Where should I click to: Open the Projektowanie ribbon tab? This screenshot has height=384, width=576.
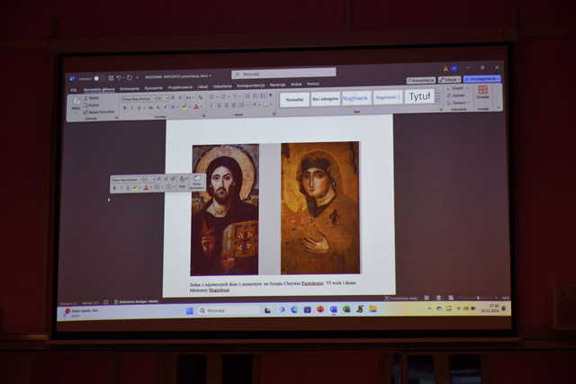(180, 87)
